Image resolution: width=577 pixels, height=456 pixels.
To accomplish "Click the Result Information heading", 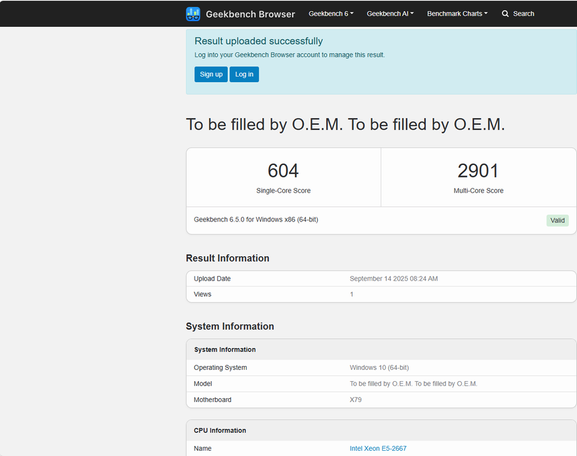I will [228, 258].
